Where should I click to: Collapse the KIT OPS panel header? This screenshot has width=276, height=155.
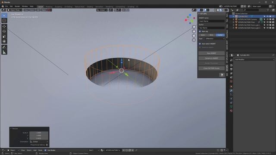click(199, 14)
